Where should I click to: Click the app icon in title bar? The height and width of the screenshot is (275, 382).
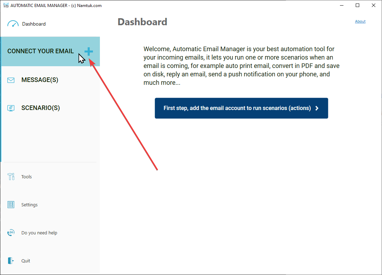coord(6,5)
